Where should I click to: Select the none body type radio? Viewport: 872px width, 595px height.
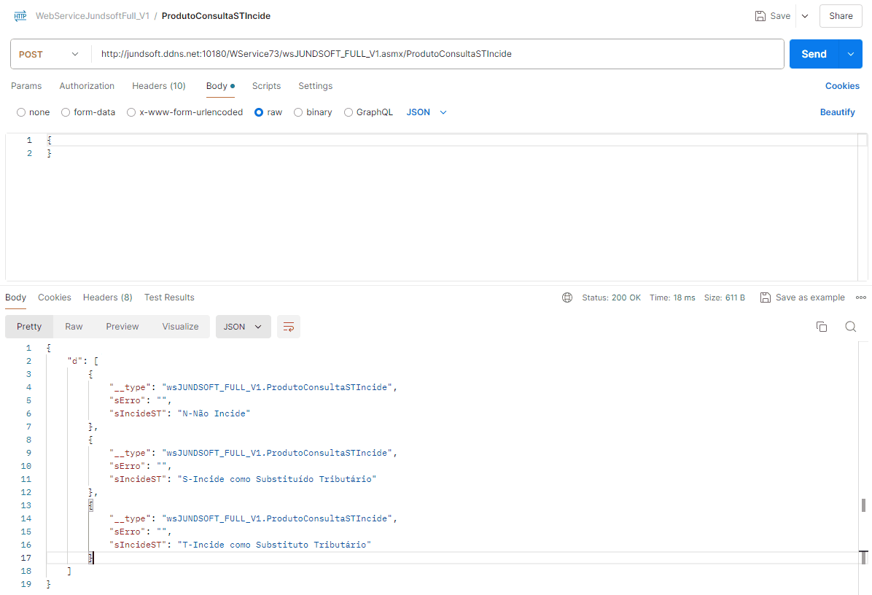[x=21, y=112]
